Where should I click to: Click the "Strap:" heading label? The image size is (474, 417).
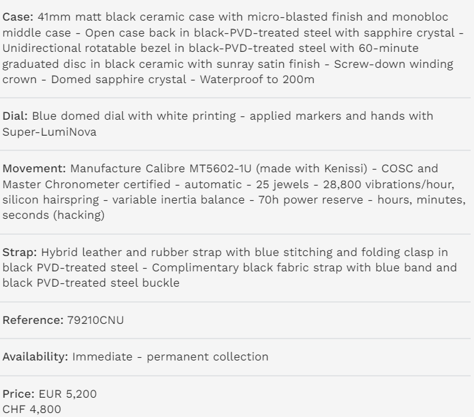[x=19, y=252]
